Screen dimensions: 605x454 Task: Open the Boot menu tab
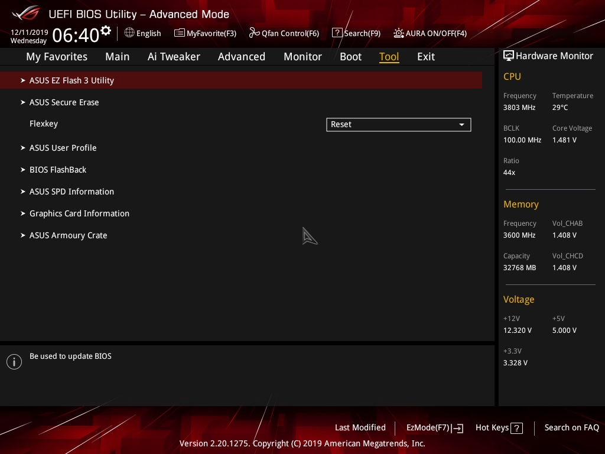[350, 56]
